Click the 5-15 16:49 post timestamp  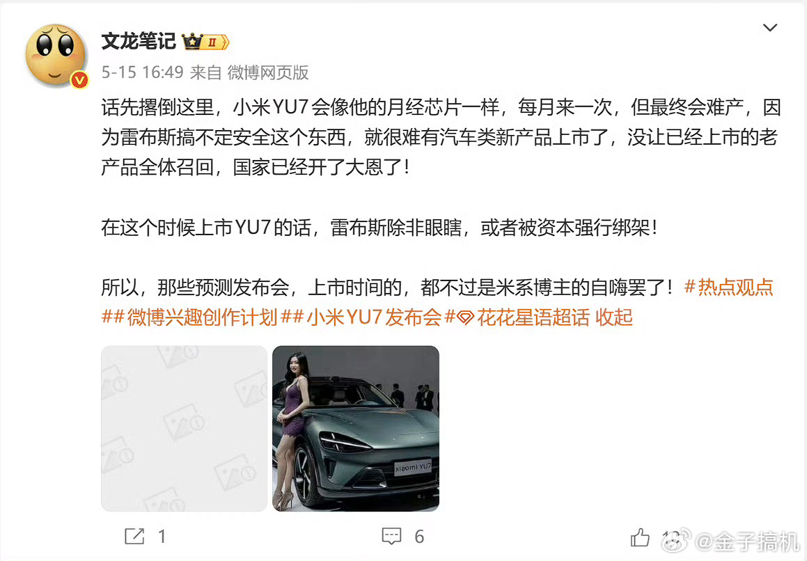[x=143, y=72]
